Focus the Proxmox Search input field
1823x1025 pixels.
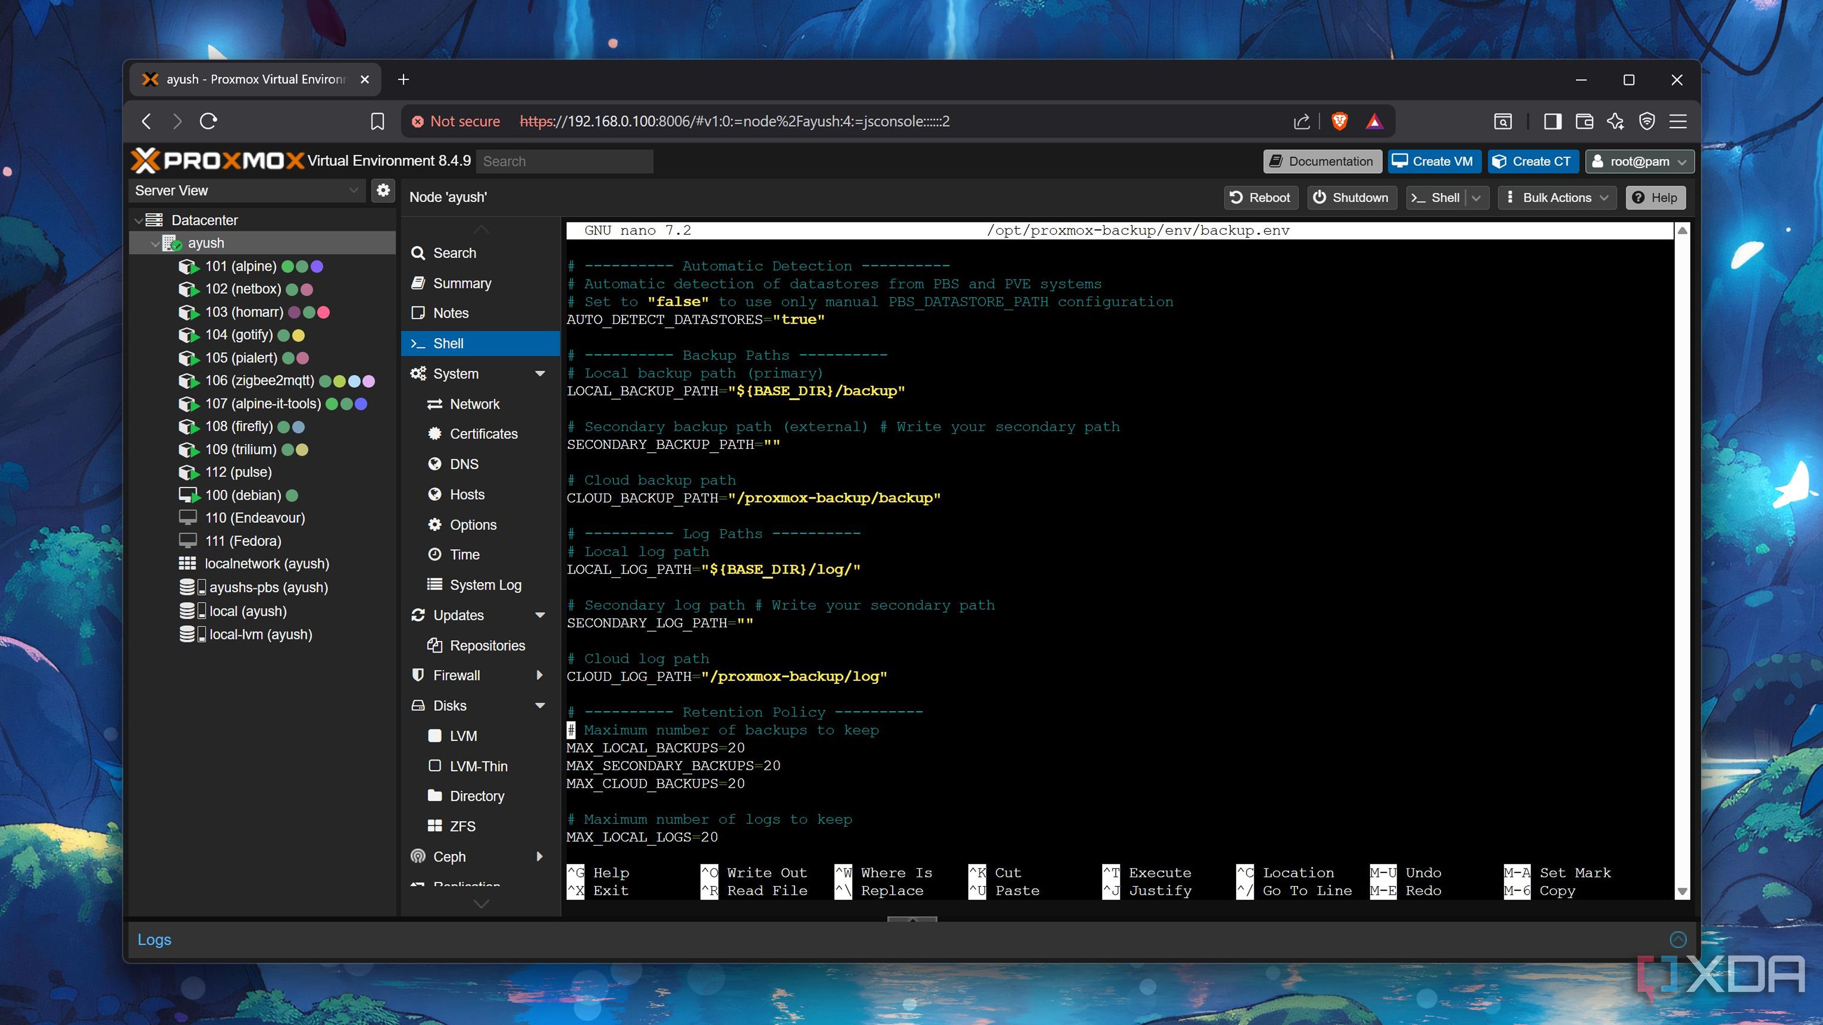pos(564,161)
